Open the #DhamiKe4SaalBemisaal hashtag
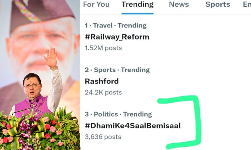Viewport: 251px width, 150px height. pyautogui.click(x=133, y=126)
